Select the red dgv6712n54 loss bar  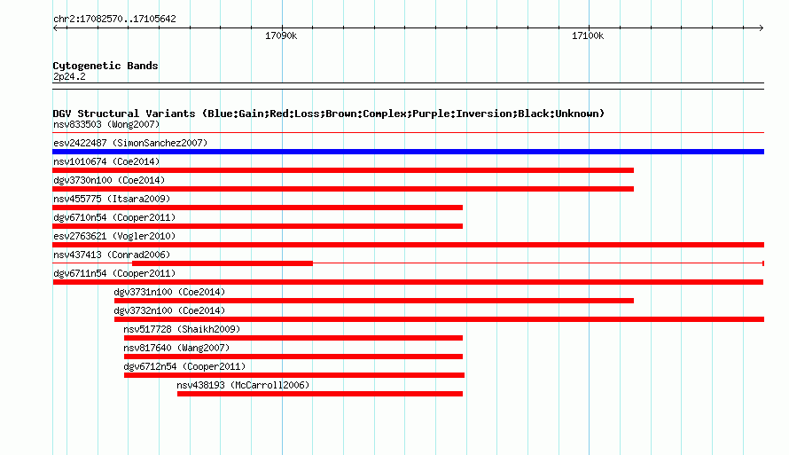point(294,375)
